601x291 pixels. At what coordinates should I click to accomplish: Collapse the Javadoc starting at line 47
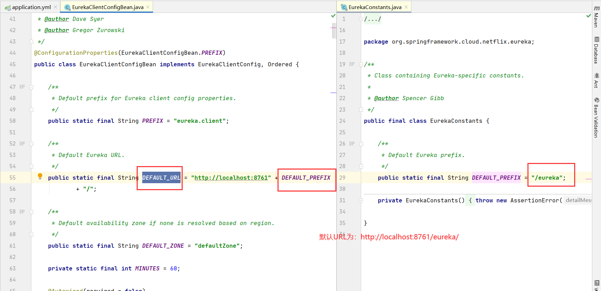(x=31, y=87)
